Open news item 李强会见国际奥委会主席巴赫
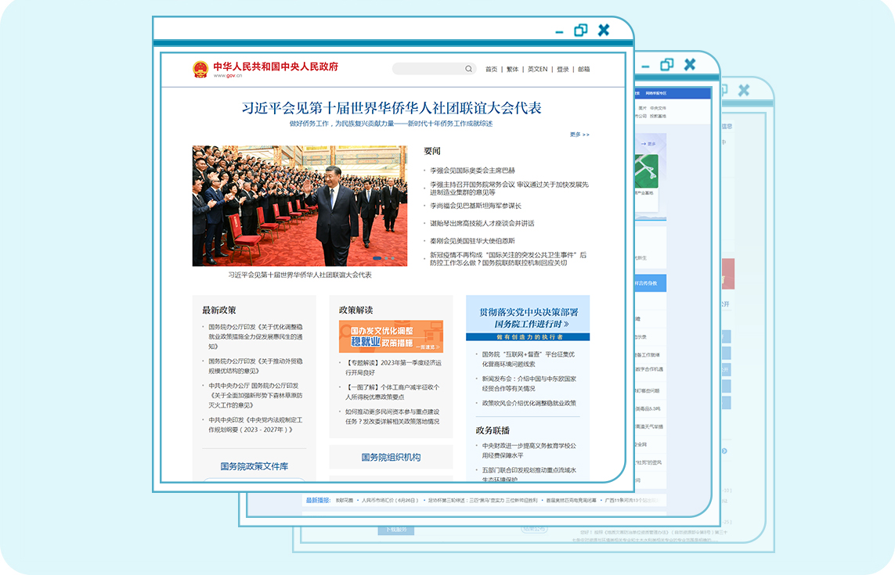This screenshot has height=575, width=895. click(473, 171)
